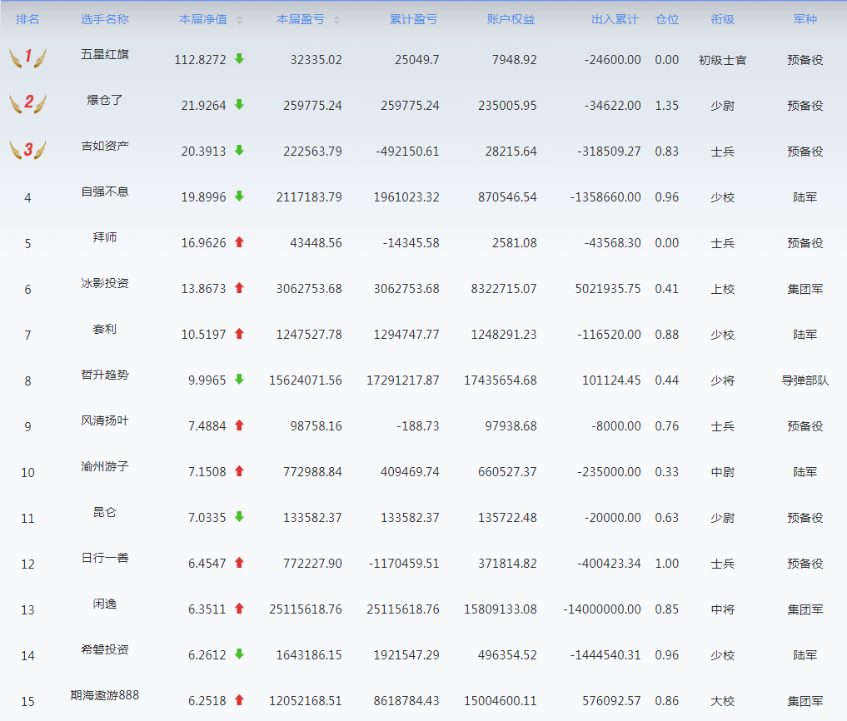Open contestant 渝州游子
The height and width of the screenshot is (721, 847).
click(105, 466)
